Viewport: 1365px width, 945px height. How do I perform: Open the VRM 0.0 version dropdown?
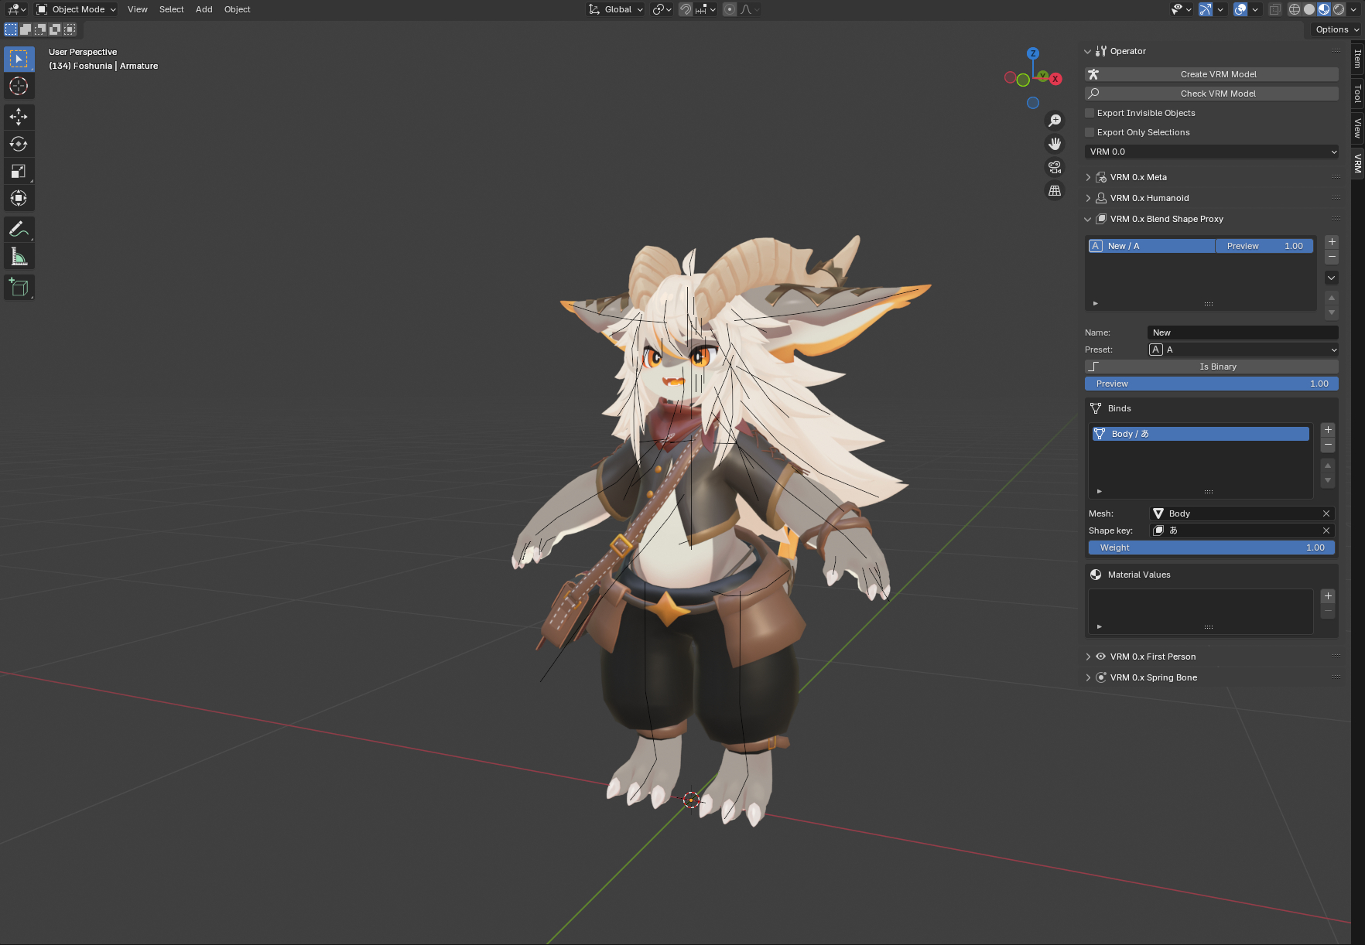pyautogui.click(x=1211, y=152)
